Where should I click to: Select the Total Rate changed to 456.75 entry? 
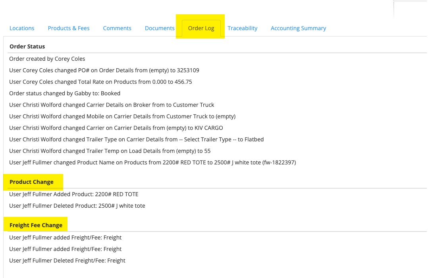(100, 82)
